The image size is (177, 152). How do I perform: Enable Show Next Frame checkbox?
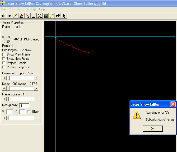tap(4, 59)
